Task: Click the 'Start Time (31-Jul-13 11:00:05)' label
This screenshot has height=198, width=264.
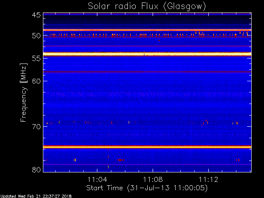Action: tap(147, 188)
